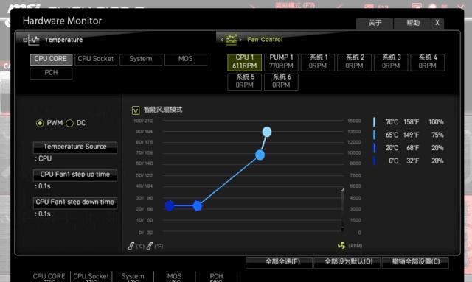472x282 pixels.
Task: Click the 149°F legend value
Action: pyautogui.click(x=412, y=135)
